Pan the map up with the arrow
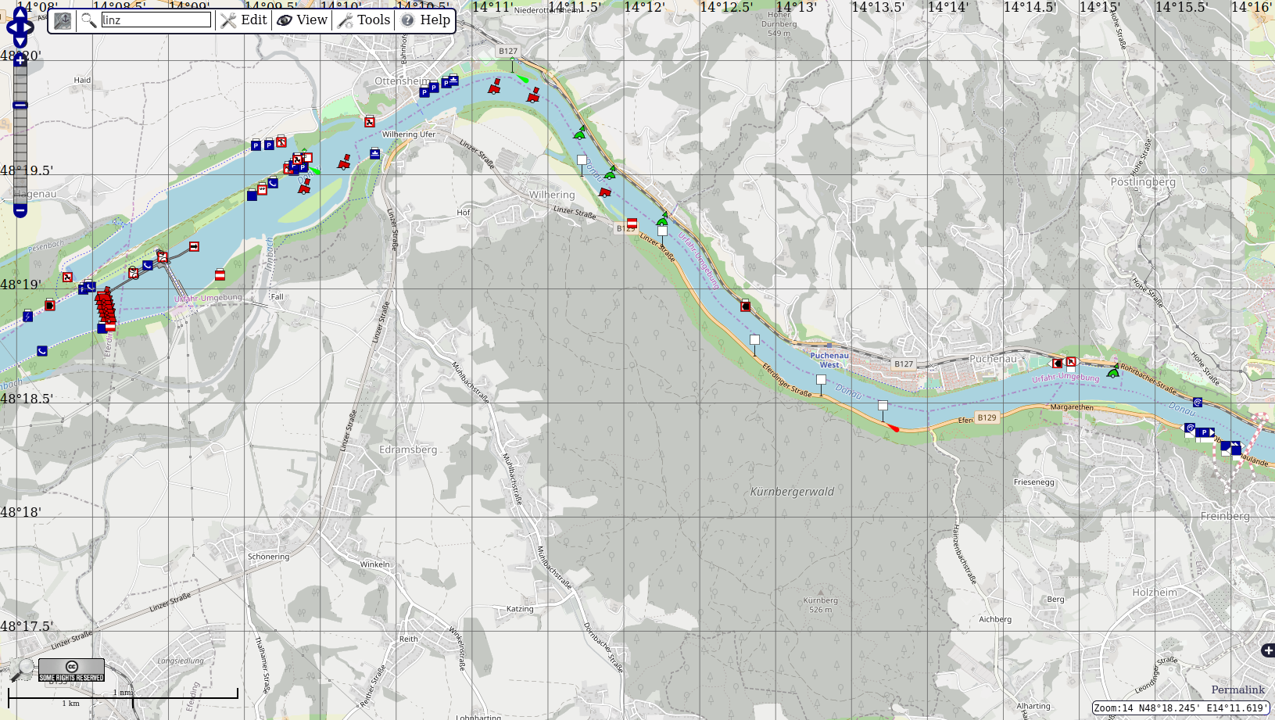Image resolution: width=1275 pixels, height=720 pixels. pyautogui.click(x=20, y=13)
